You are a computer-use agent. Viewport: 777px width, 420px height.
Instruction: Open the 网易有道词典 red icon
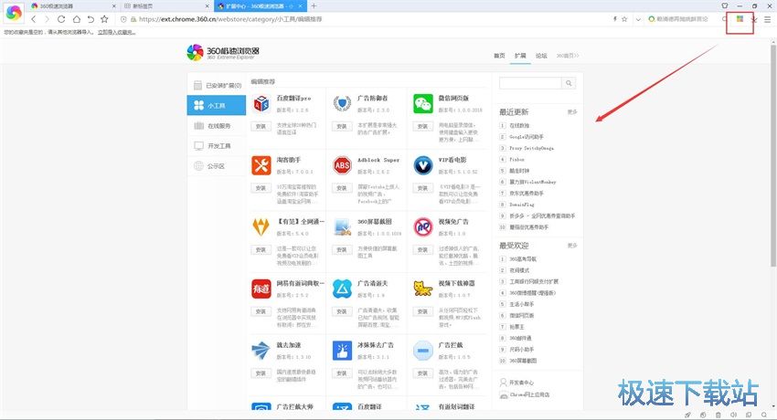point(261,289)
